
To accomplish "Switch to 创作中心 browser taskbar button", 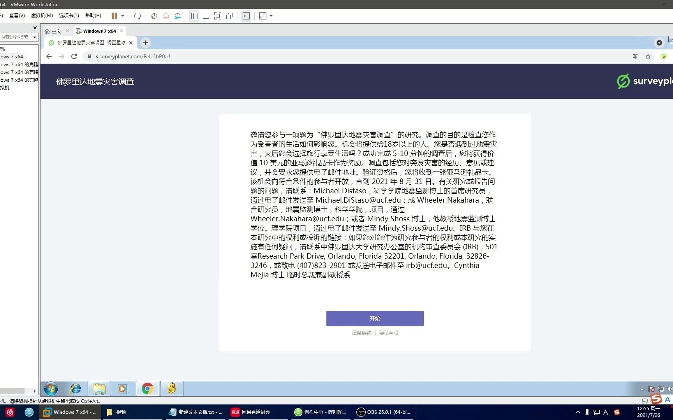I will (x=321, y=412).
